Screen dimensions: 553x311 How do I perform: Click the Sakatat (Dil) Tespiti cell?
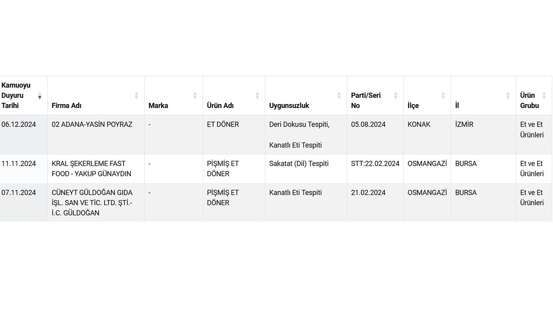(x=299, y=164)
